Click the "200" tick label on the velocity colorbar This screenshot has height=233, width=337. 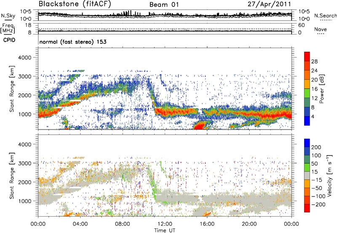[x=316, y=147]
